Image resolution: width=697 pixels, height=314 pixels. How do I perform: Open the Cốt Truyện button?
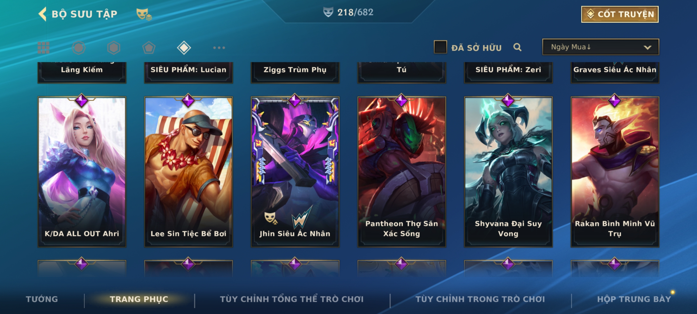620,14
